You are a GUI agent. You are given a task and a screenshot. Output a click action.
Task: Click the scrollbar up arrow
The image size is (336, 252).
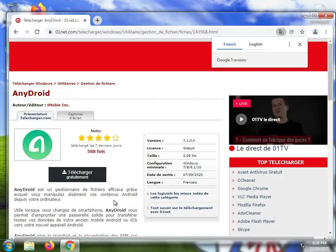coord(330,41)
